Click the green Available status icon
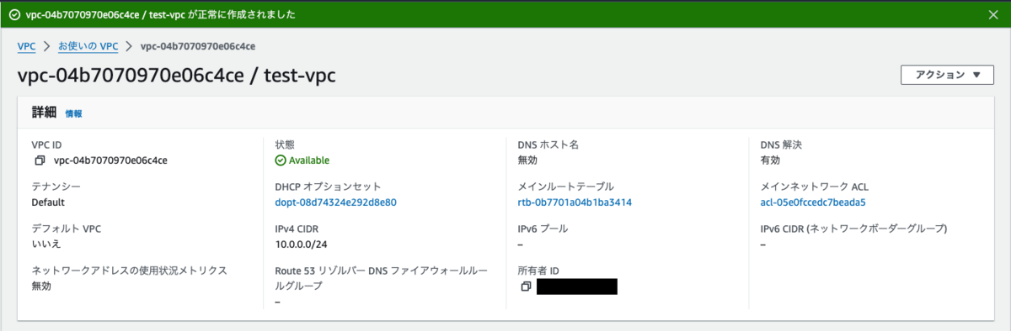 tap(281, 160)
